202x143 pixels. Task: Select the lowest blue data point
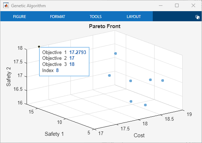click(x=145, y=105)
